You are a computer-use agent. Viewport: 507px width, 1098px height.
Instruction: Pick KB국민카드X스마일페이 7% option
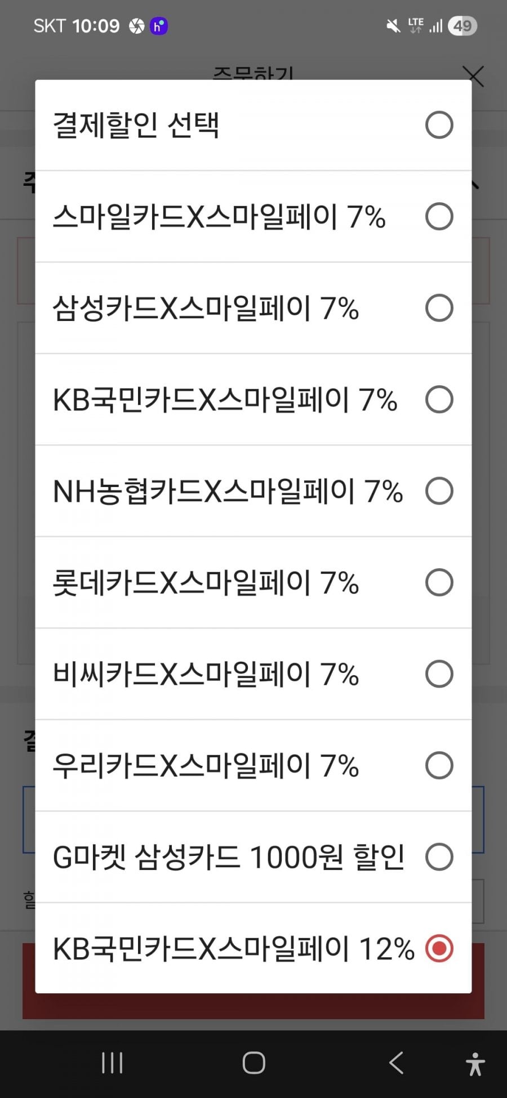[x=439, y=400]
